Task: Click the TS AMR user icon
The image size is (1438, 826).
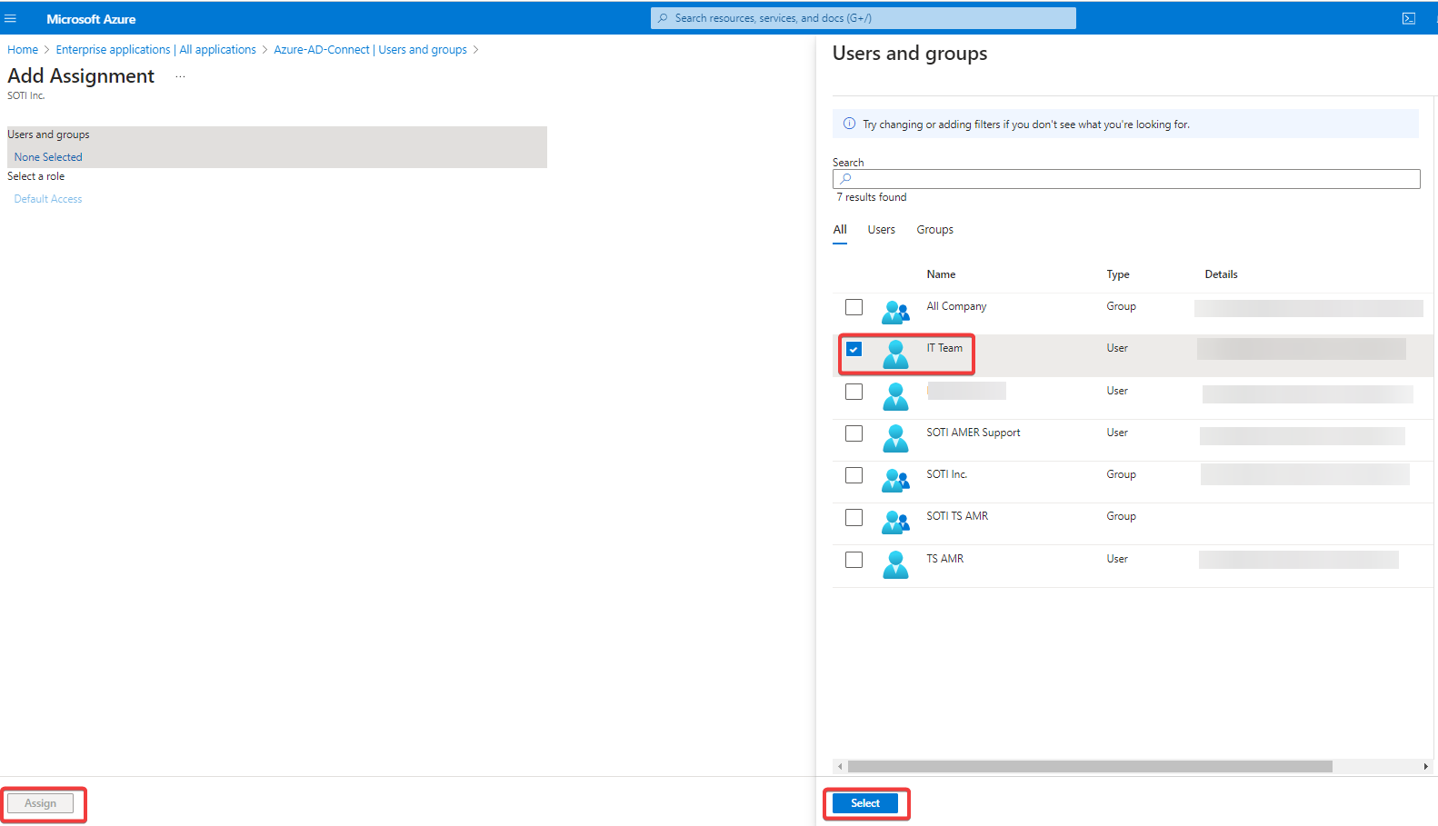Action: coord(895,565)
